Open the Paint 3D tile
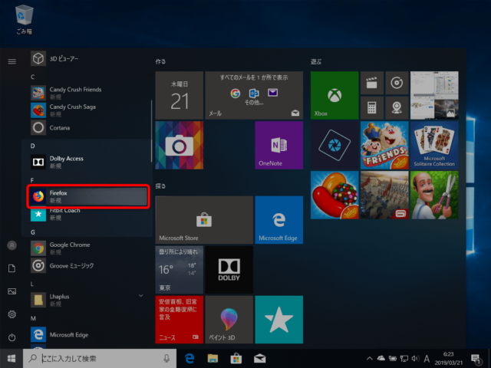 (x=229, y=320)
